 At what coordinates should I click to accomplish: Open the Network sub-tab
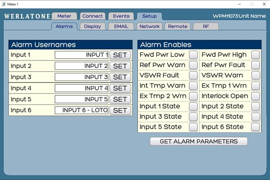(149, 26)
